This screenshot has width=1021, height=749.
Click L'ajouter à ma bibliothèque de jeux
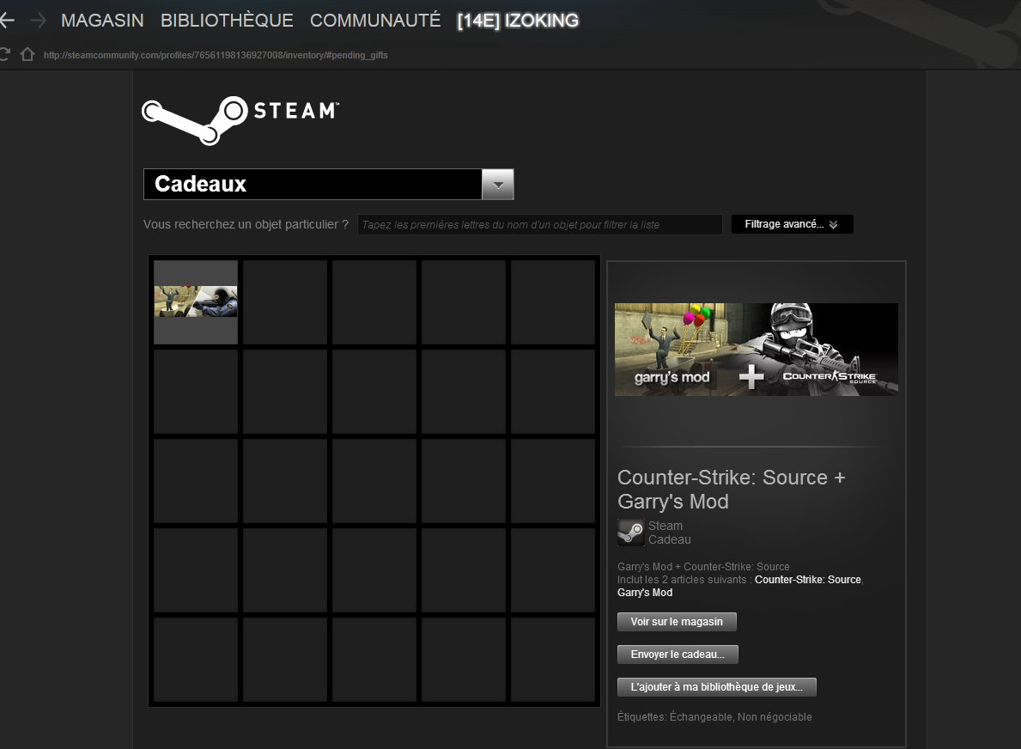(x=717, y=687)
